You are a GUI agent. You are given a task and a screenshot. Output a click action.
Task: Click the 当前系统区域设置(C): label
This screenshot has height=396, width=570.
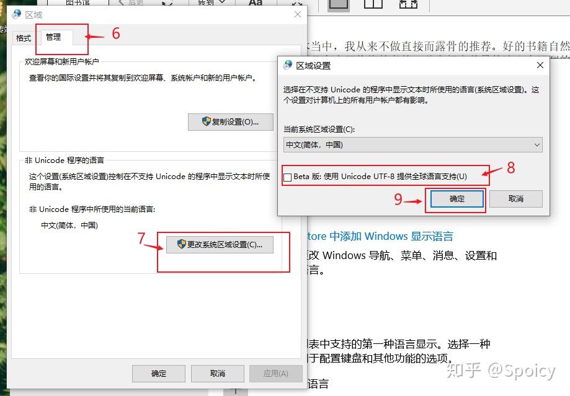pyautogui.click(x=319, y=130)
